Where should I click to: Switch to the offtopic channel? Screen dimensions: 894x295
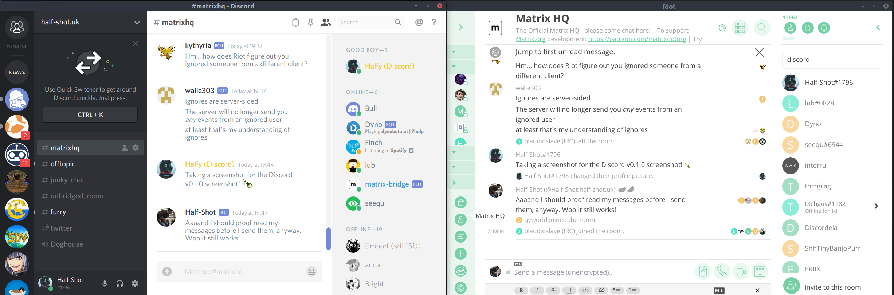pyautogui.click(x=90, y=164)
